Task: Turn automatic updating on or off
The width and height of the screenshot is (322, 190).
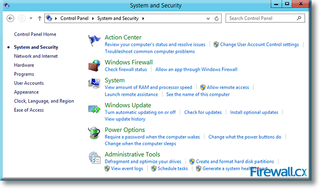Action: click(140, 112)
